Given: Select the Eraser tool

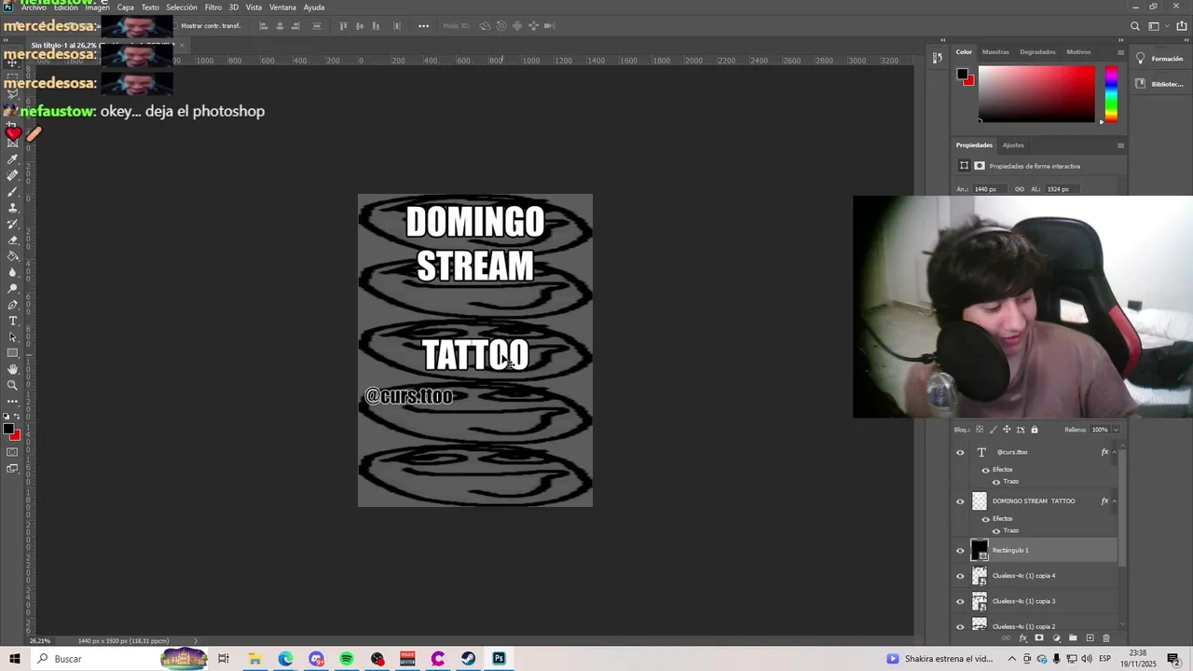Looking at the screenshot, I should point(13,240).
